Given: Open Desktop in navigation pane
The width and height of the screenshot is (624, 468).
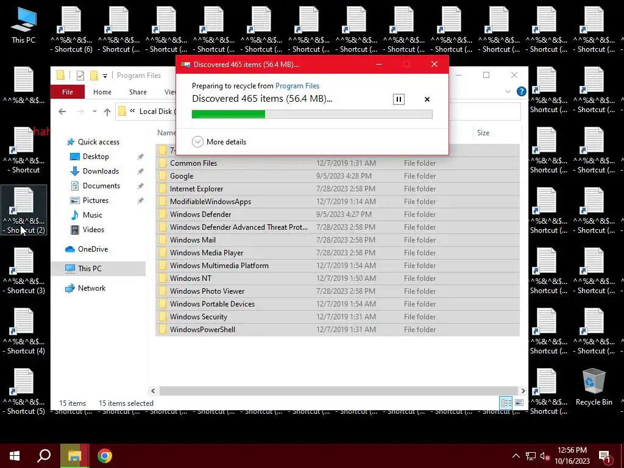Looking at the screenshot, I should tap(96, 157).
